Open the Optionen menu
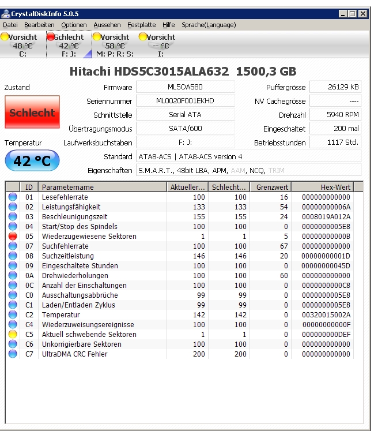Screen dimensions: 378x431 74,25
